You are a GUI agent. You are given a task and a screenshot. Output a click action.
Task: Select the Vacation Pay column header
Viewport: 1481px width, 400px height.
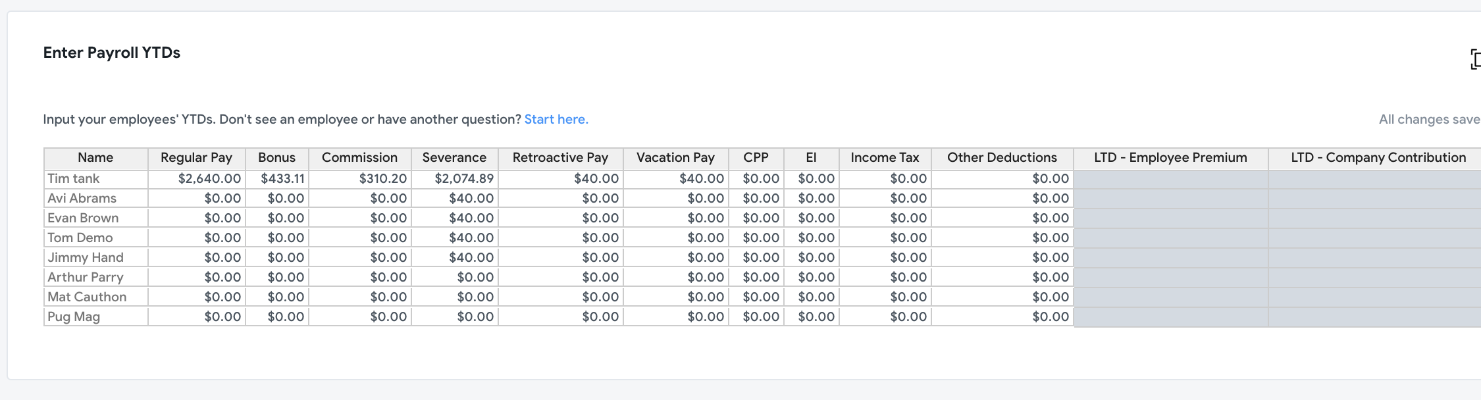pyautogui.click(x=676, y=158)
